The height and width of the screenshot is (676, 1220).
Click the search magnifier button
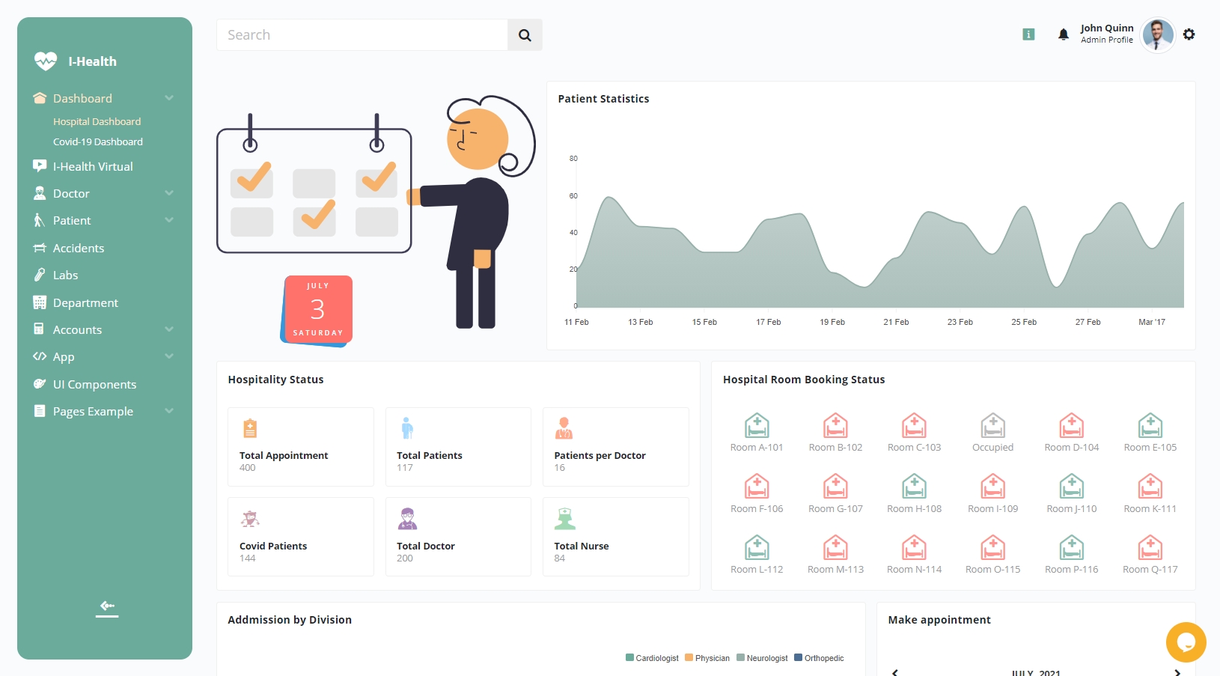tap(525, 35)
